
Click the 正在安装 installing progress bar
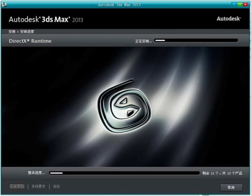click(x=196, y=40)
